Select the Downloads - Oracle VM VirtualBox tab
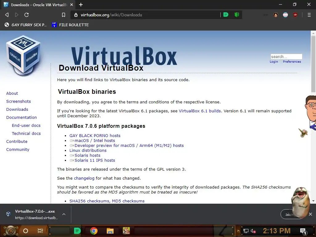Viewport: 316px width, 237px height. coord(38,5)
